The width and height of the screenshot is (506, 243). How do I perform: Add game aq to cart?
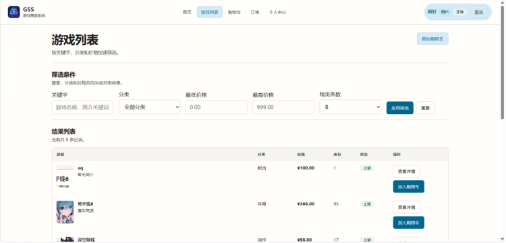[x=409, y=186]
